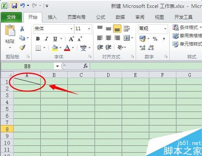Open Format as Table (套用表格格式)
The width and height of the screenshot is (202, 156).
tap(187, 36)
